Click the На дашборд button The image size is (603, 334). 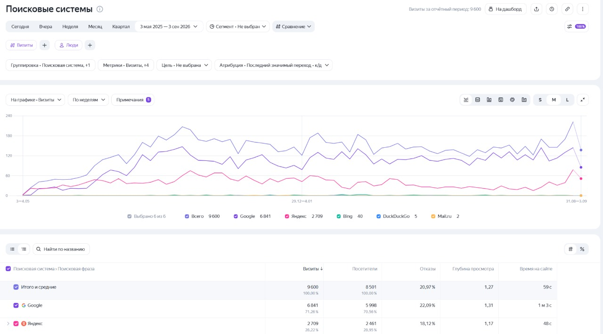pos(505,9)
